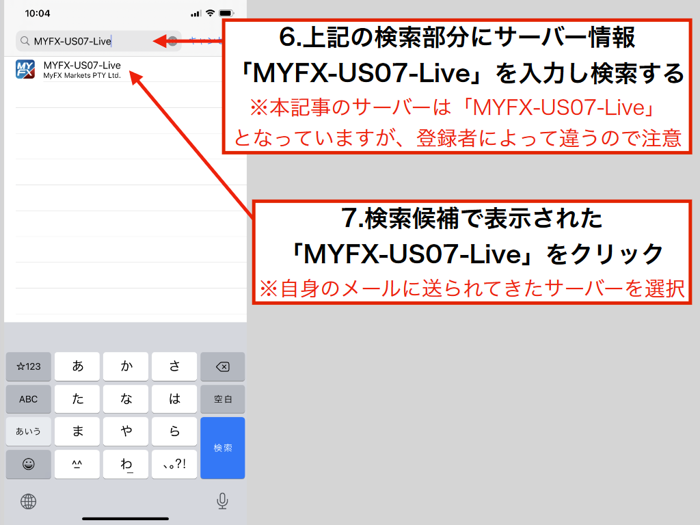This screenshot has width=700, height=525.
Task: Tap the 、。?! punctuation key
Action: pos(174,464)
